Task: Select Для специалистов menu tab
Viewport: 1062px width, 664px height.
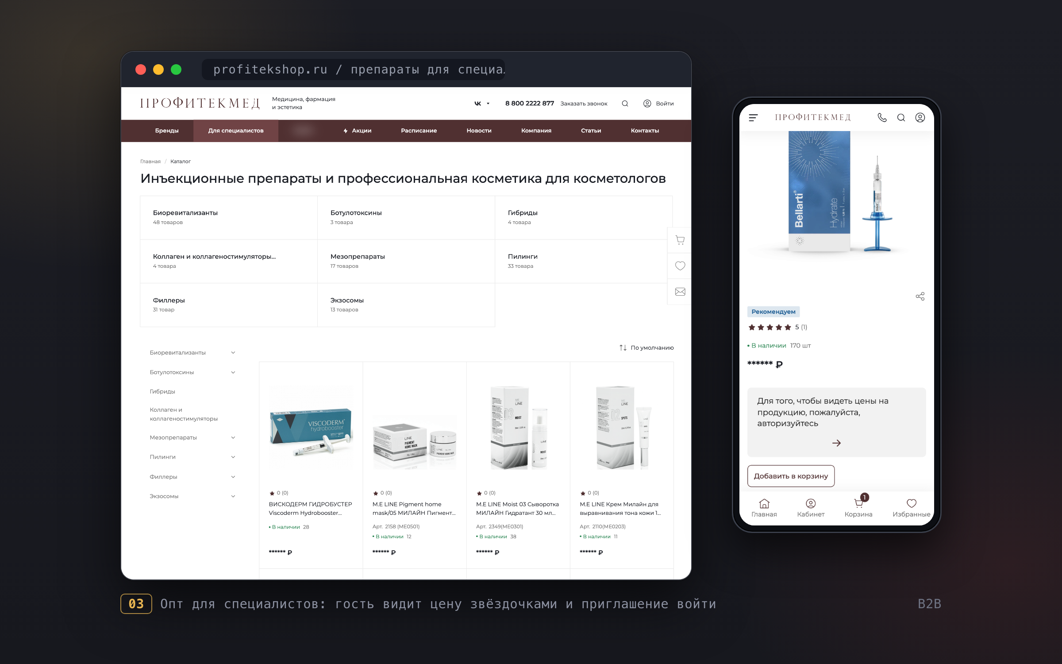Action: pyautogui.click(x=236, y=131)
